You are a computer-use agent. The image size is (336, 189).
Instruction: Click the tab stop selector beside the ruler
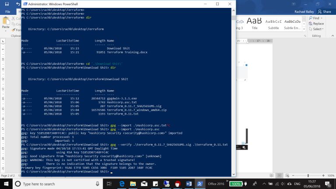click(3, 41)
